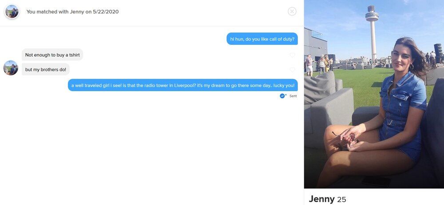This screenshot has width=444, height=205.
Task: Click the long Liverpool radio tower message bubble
Action: 182,85
